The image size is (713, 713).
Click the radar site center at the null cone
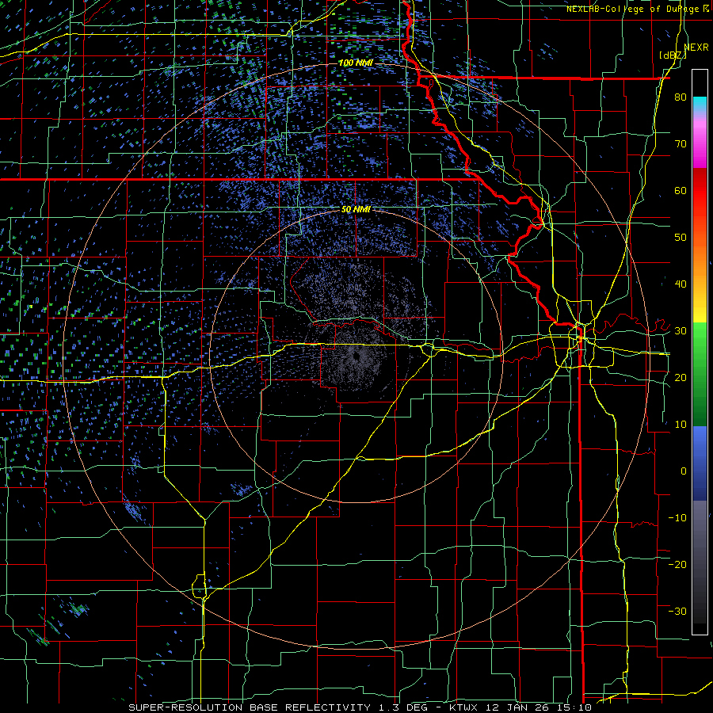click(356, 356)
